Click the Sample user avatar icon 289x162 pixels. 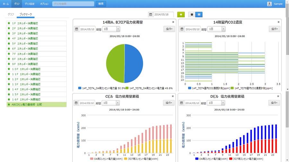coord(269,4)
